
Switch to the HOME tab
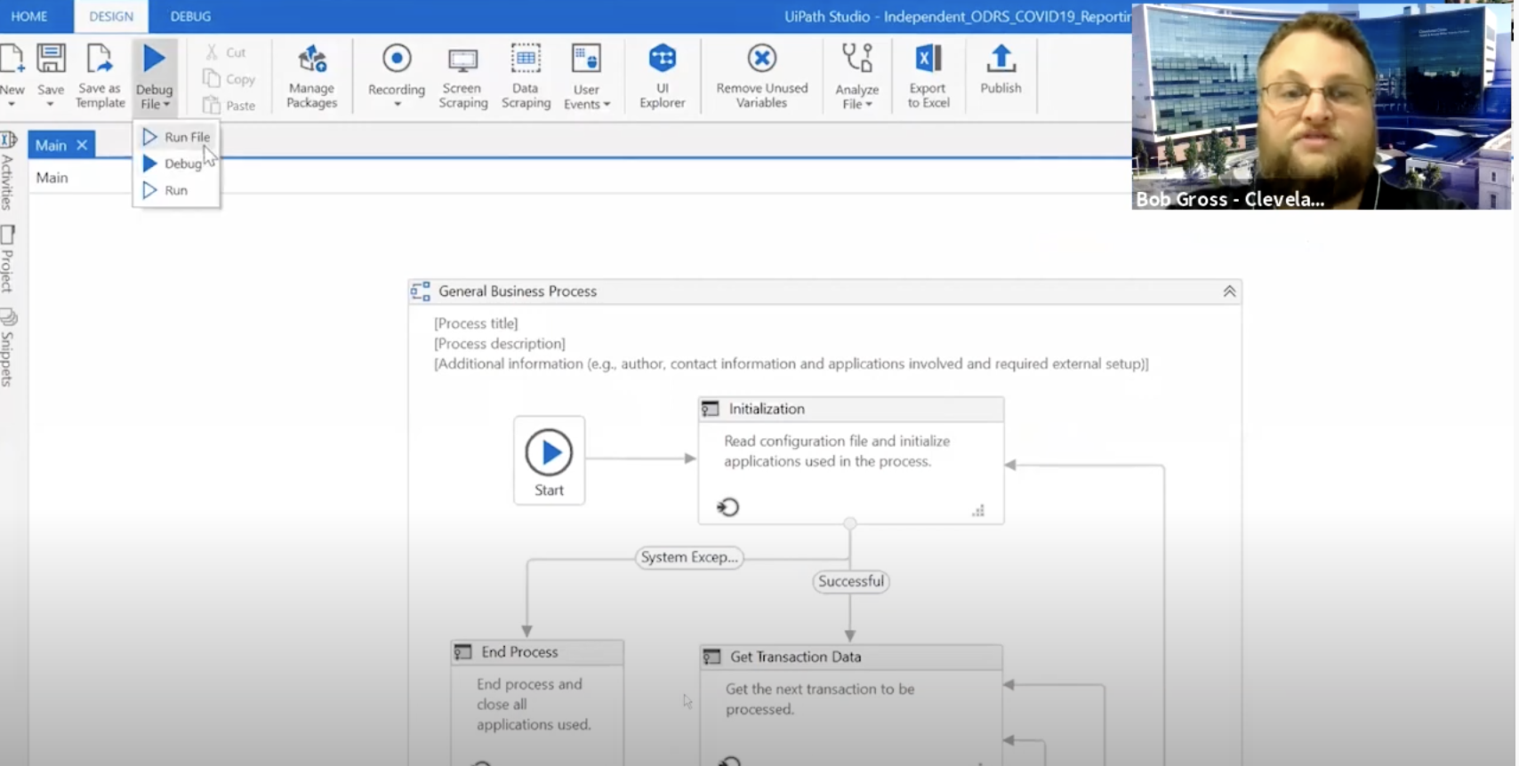(29, 16)
